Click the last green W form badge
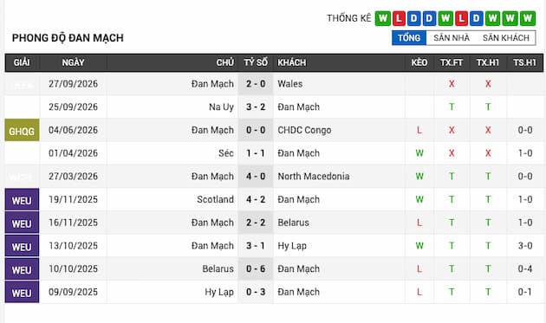This screenshot has height=323, width=546. [x=528, y=18]
